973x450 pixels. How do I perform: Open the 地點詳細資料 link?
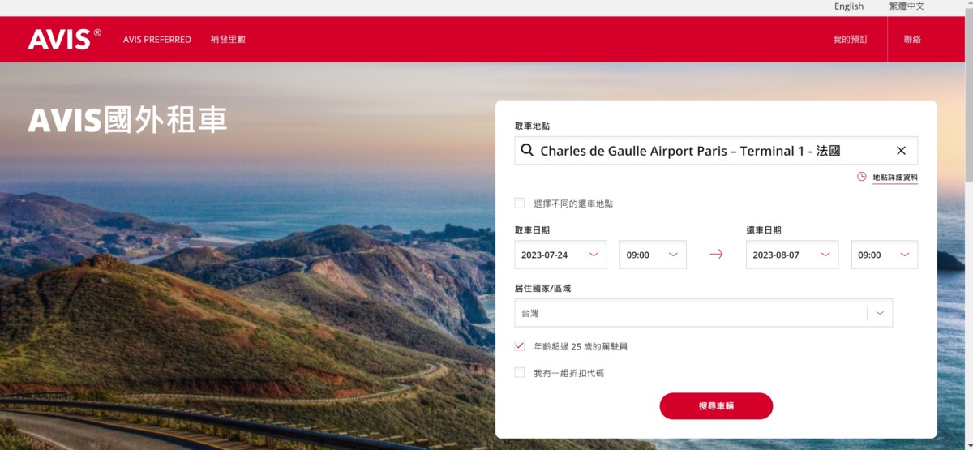click(895, 178)
